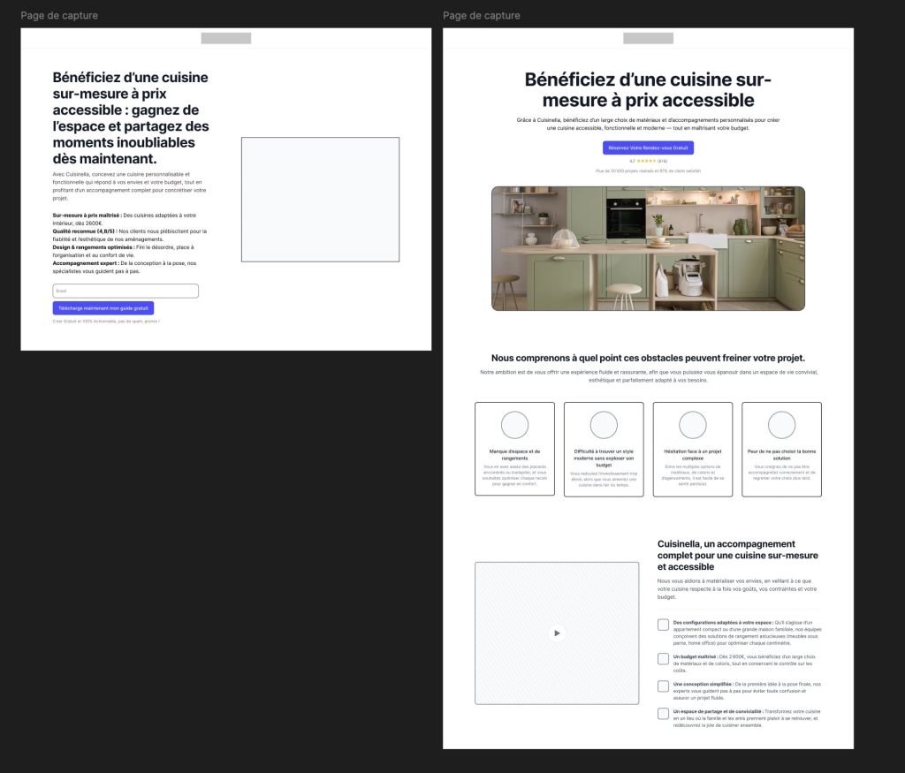The image size is (905, 773).
Task: Select the green kitchen photo
Action: (x=648, y=248)
